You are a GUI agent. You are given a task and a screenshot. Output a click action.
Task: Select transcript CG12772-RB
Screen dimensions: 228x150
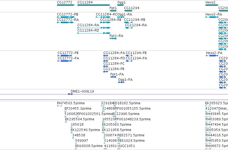pos(66,17)
